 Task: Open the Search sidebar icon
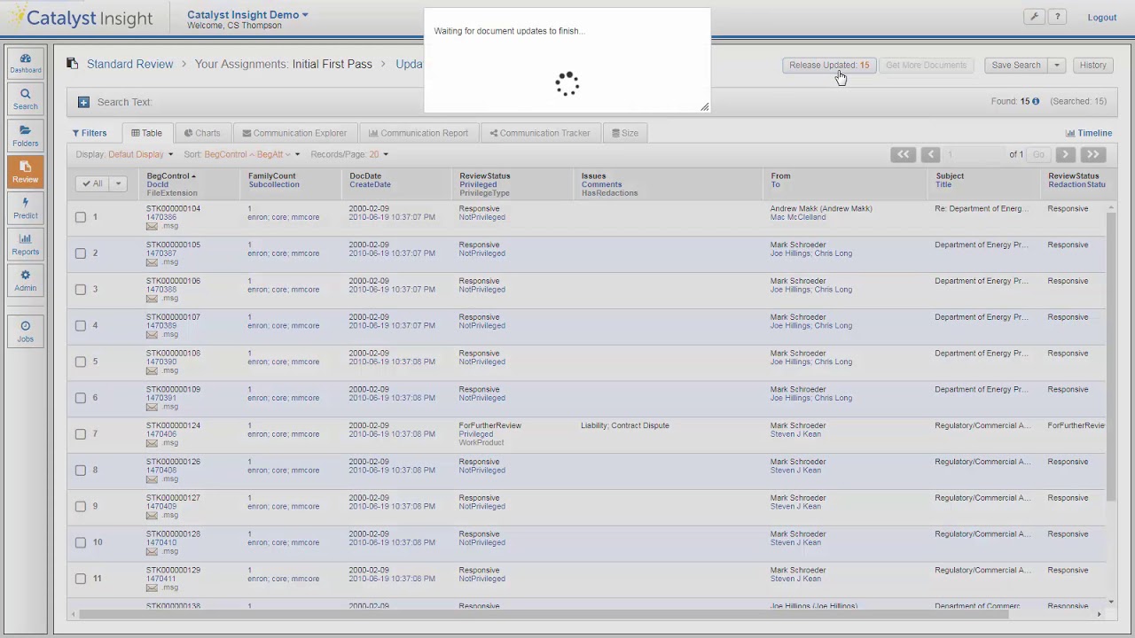click(x=25, y=99)
